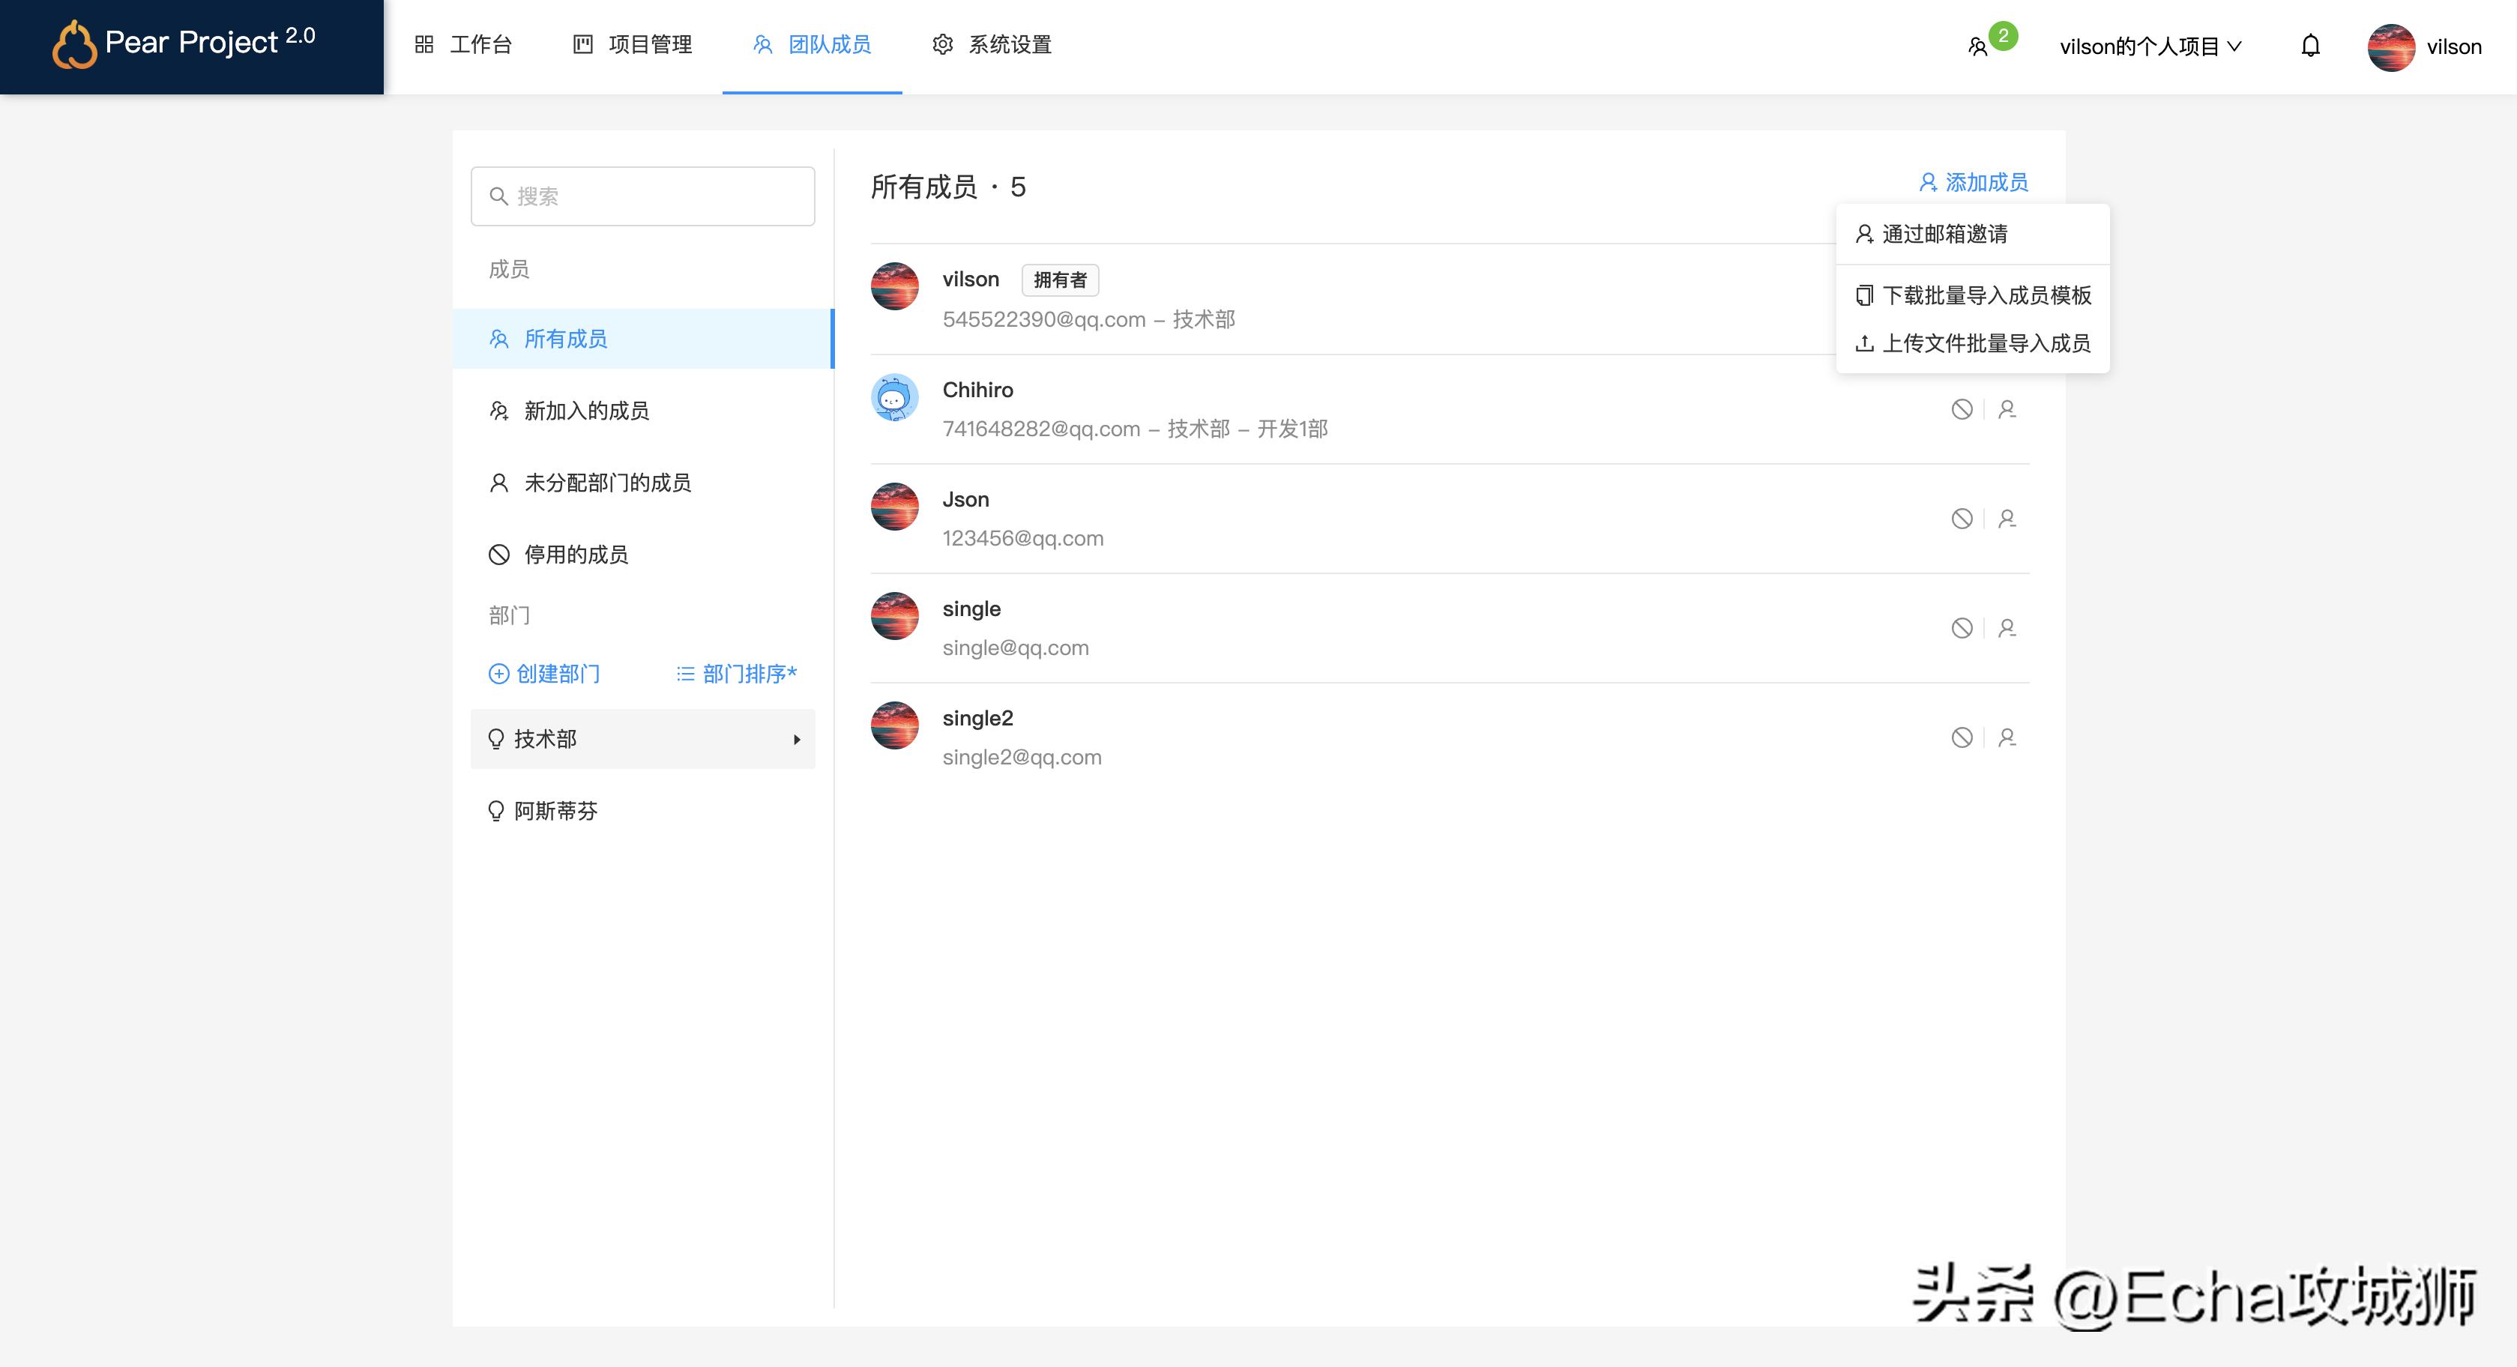Remove member Json via the person-minus icon
The height and width of the screenshot is (1367, 2517).
click(2008, 519)
